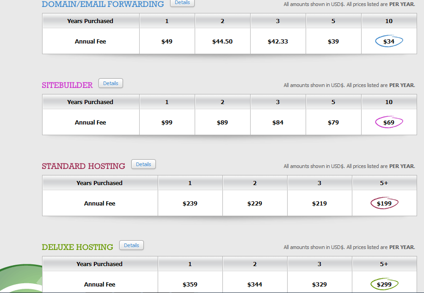This screenshot has width=424, height=293.
Task: Select the circled $34 annual fee
Action: (389, 41)
